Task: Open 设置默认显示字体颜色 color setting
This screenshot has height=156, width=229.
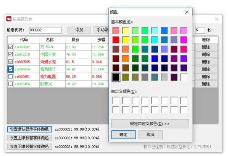Action: [29, 129]
